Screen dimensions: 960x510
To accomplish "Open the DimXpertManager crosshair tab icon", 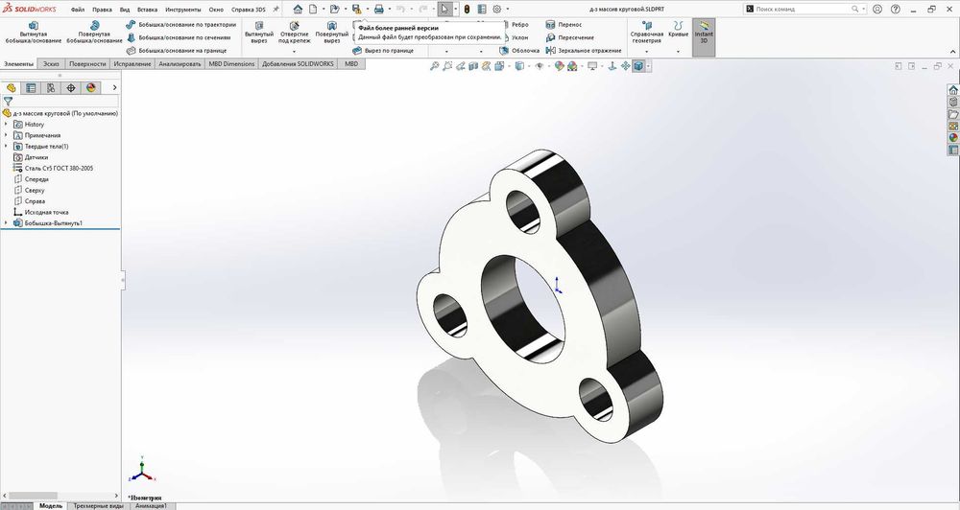I will pos(71,88).
